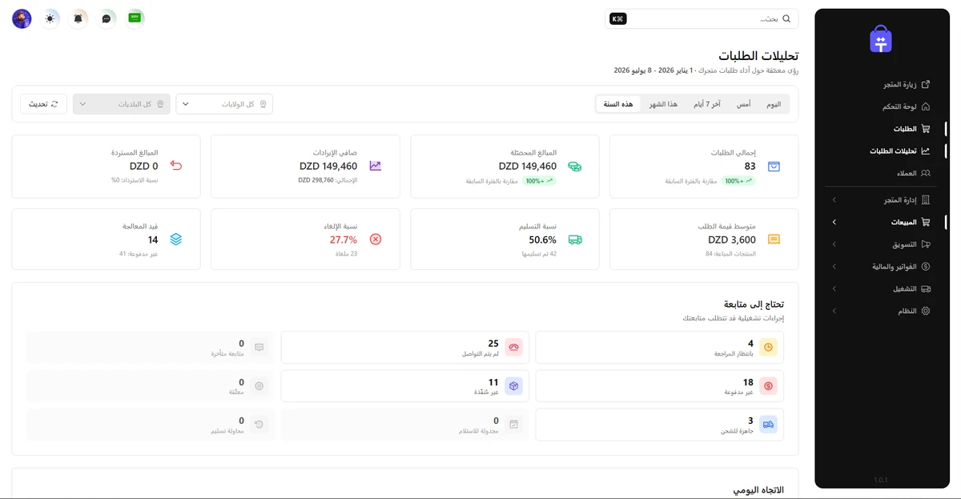The height and width of the screenshot is (499, 961).
Task: Select the أمس period tab
Action: [x=743, y=104]
